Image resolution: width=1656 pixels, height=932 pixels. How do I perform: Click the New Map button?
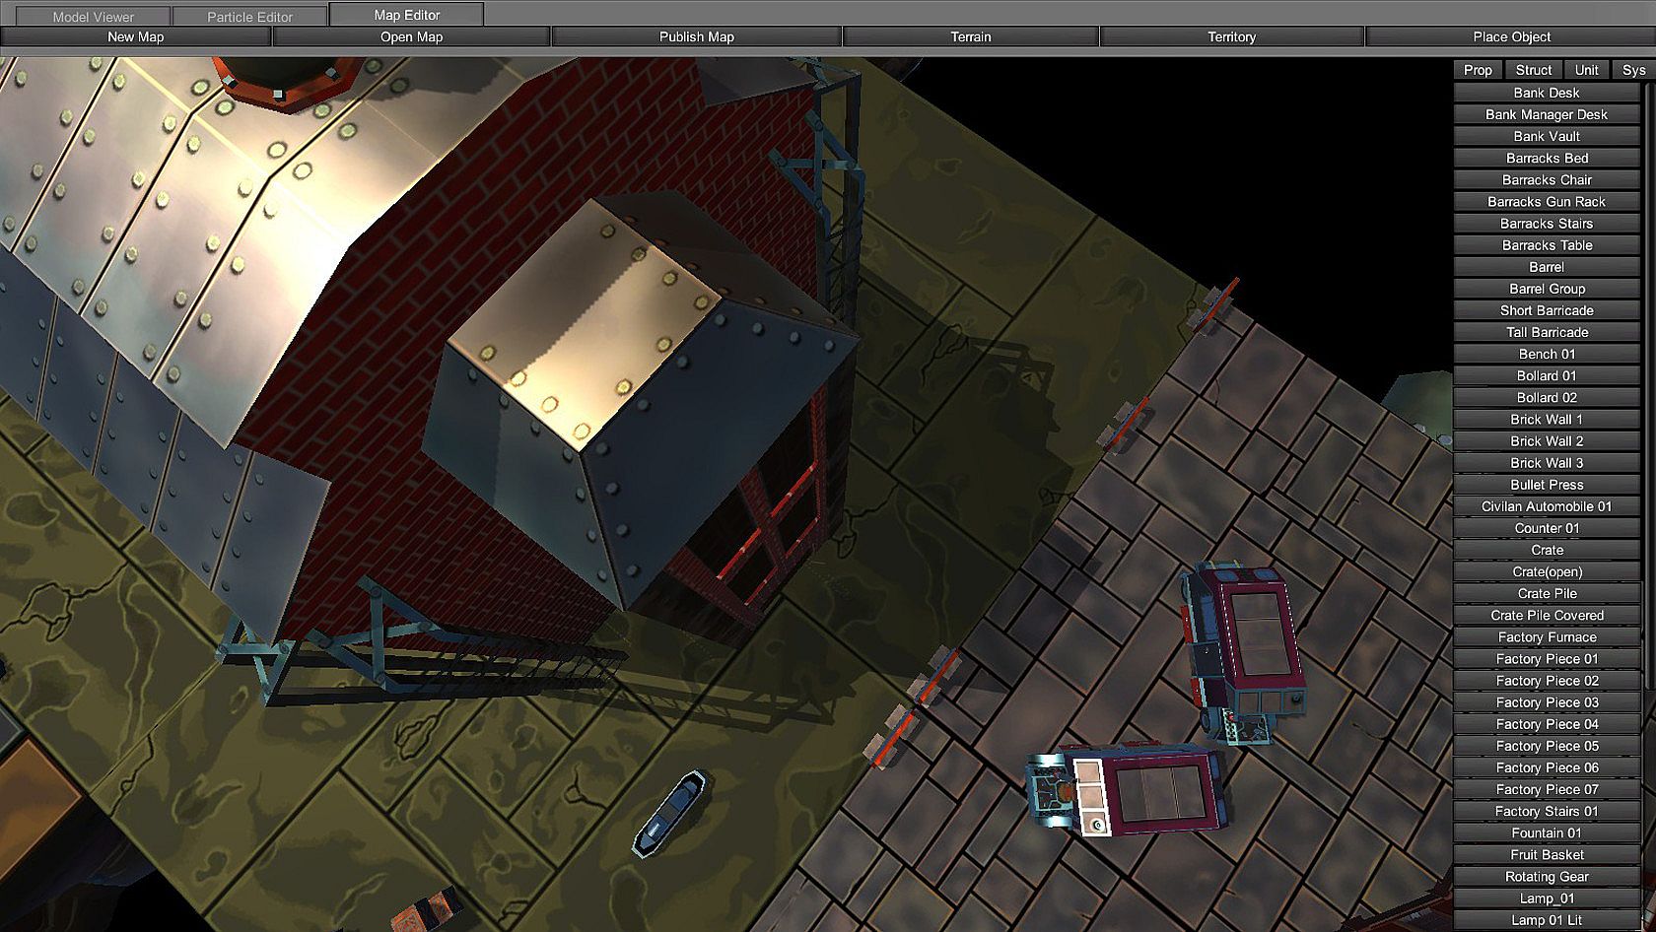coord(136,36)
